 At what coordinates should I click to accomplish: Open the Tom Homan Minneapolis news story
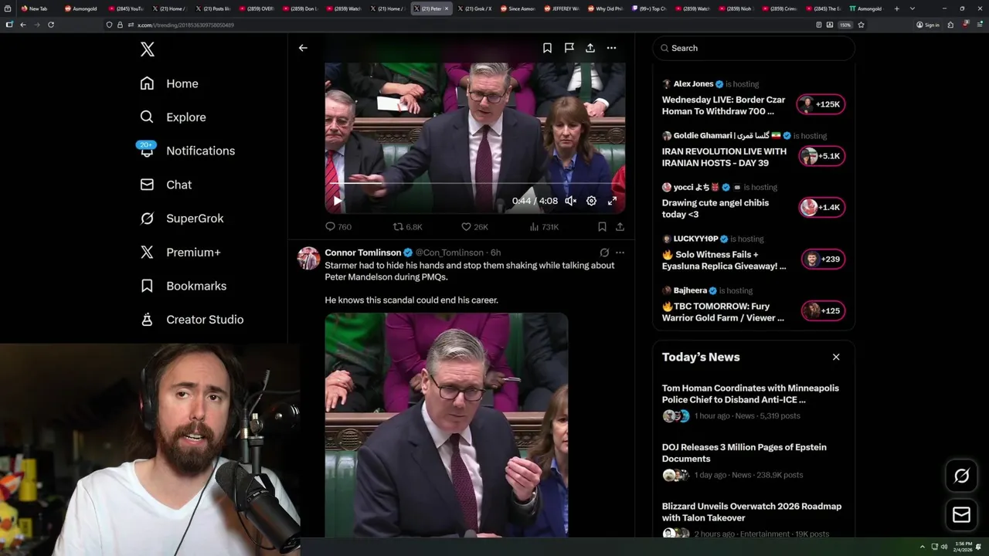753,402
